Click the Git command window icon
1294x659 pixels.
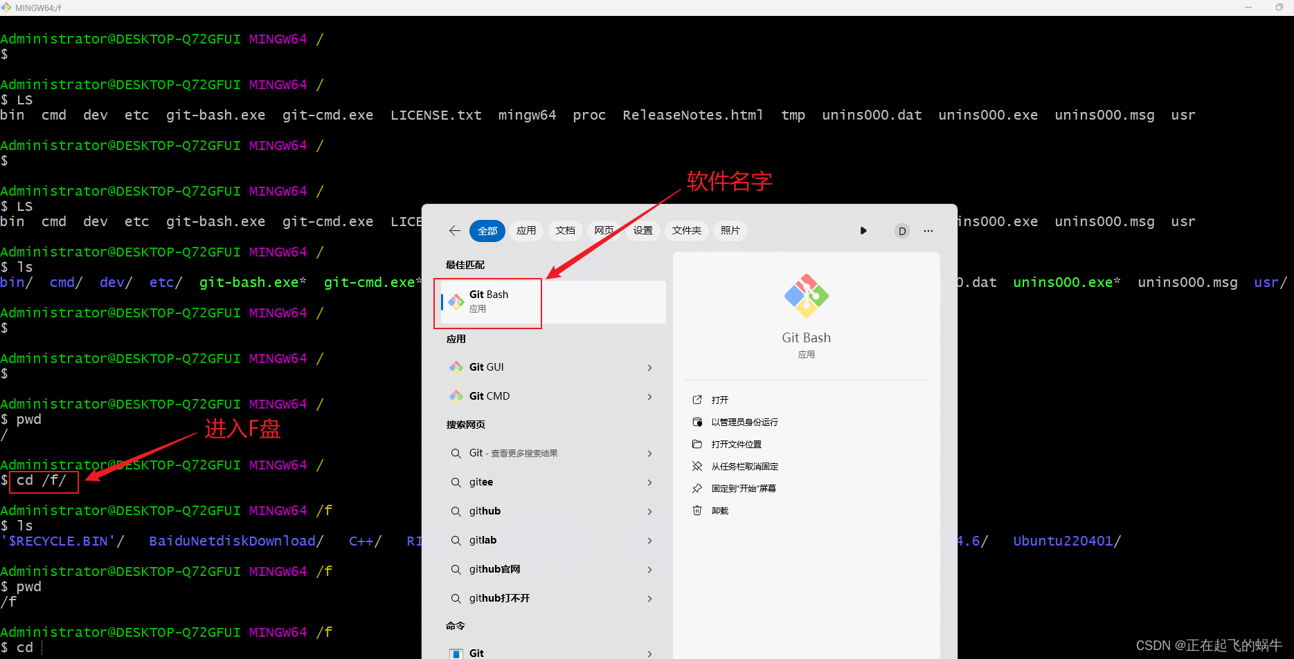[456, 653]
